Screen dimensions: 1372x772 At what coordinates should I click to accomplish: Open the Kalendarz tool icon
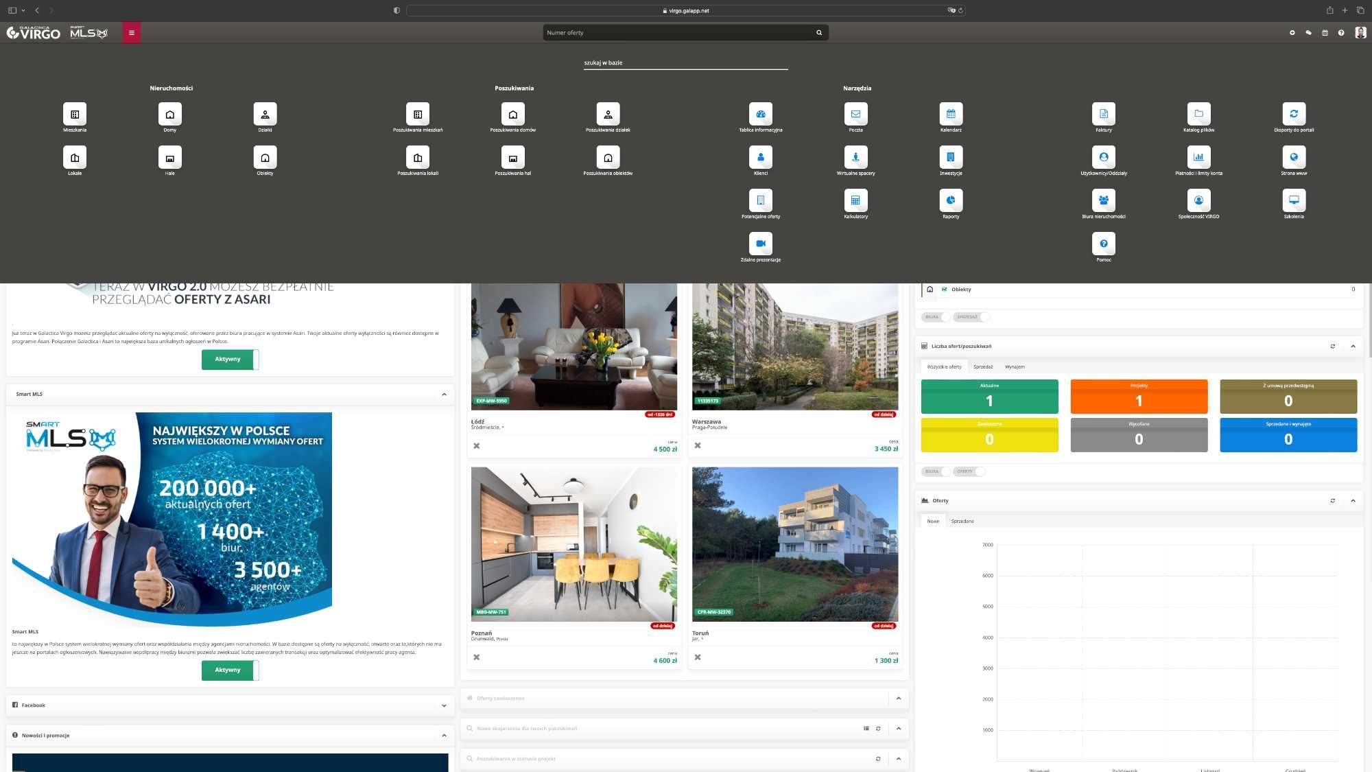click(x=951, y=114)
